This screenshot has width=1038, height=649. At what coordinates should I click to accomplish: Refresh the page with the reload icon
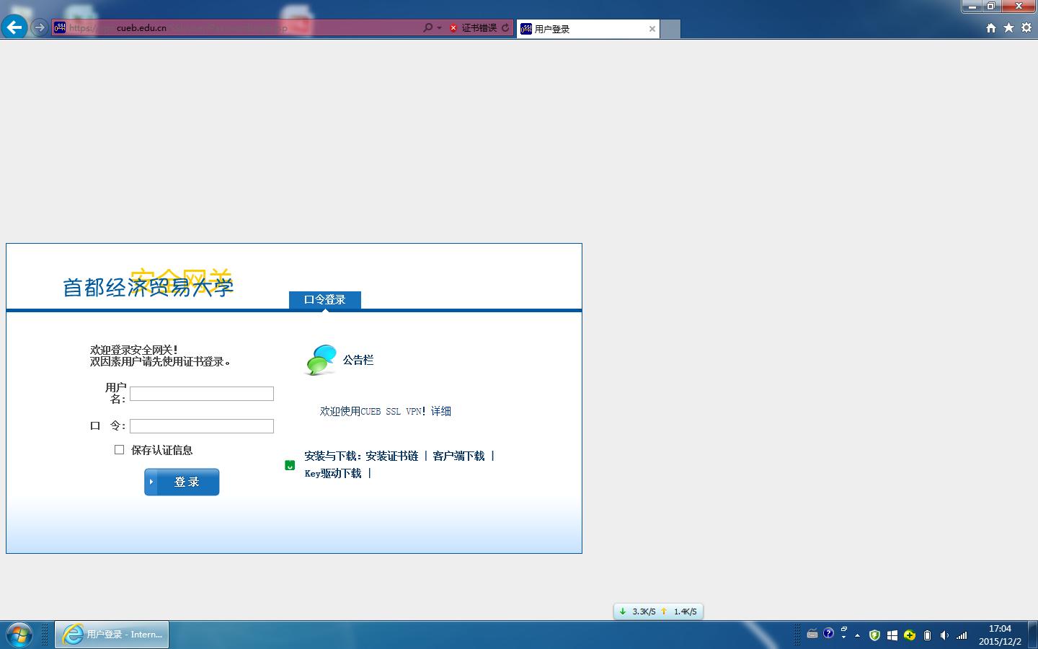pyautogui.click(x=506, y=27)
